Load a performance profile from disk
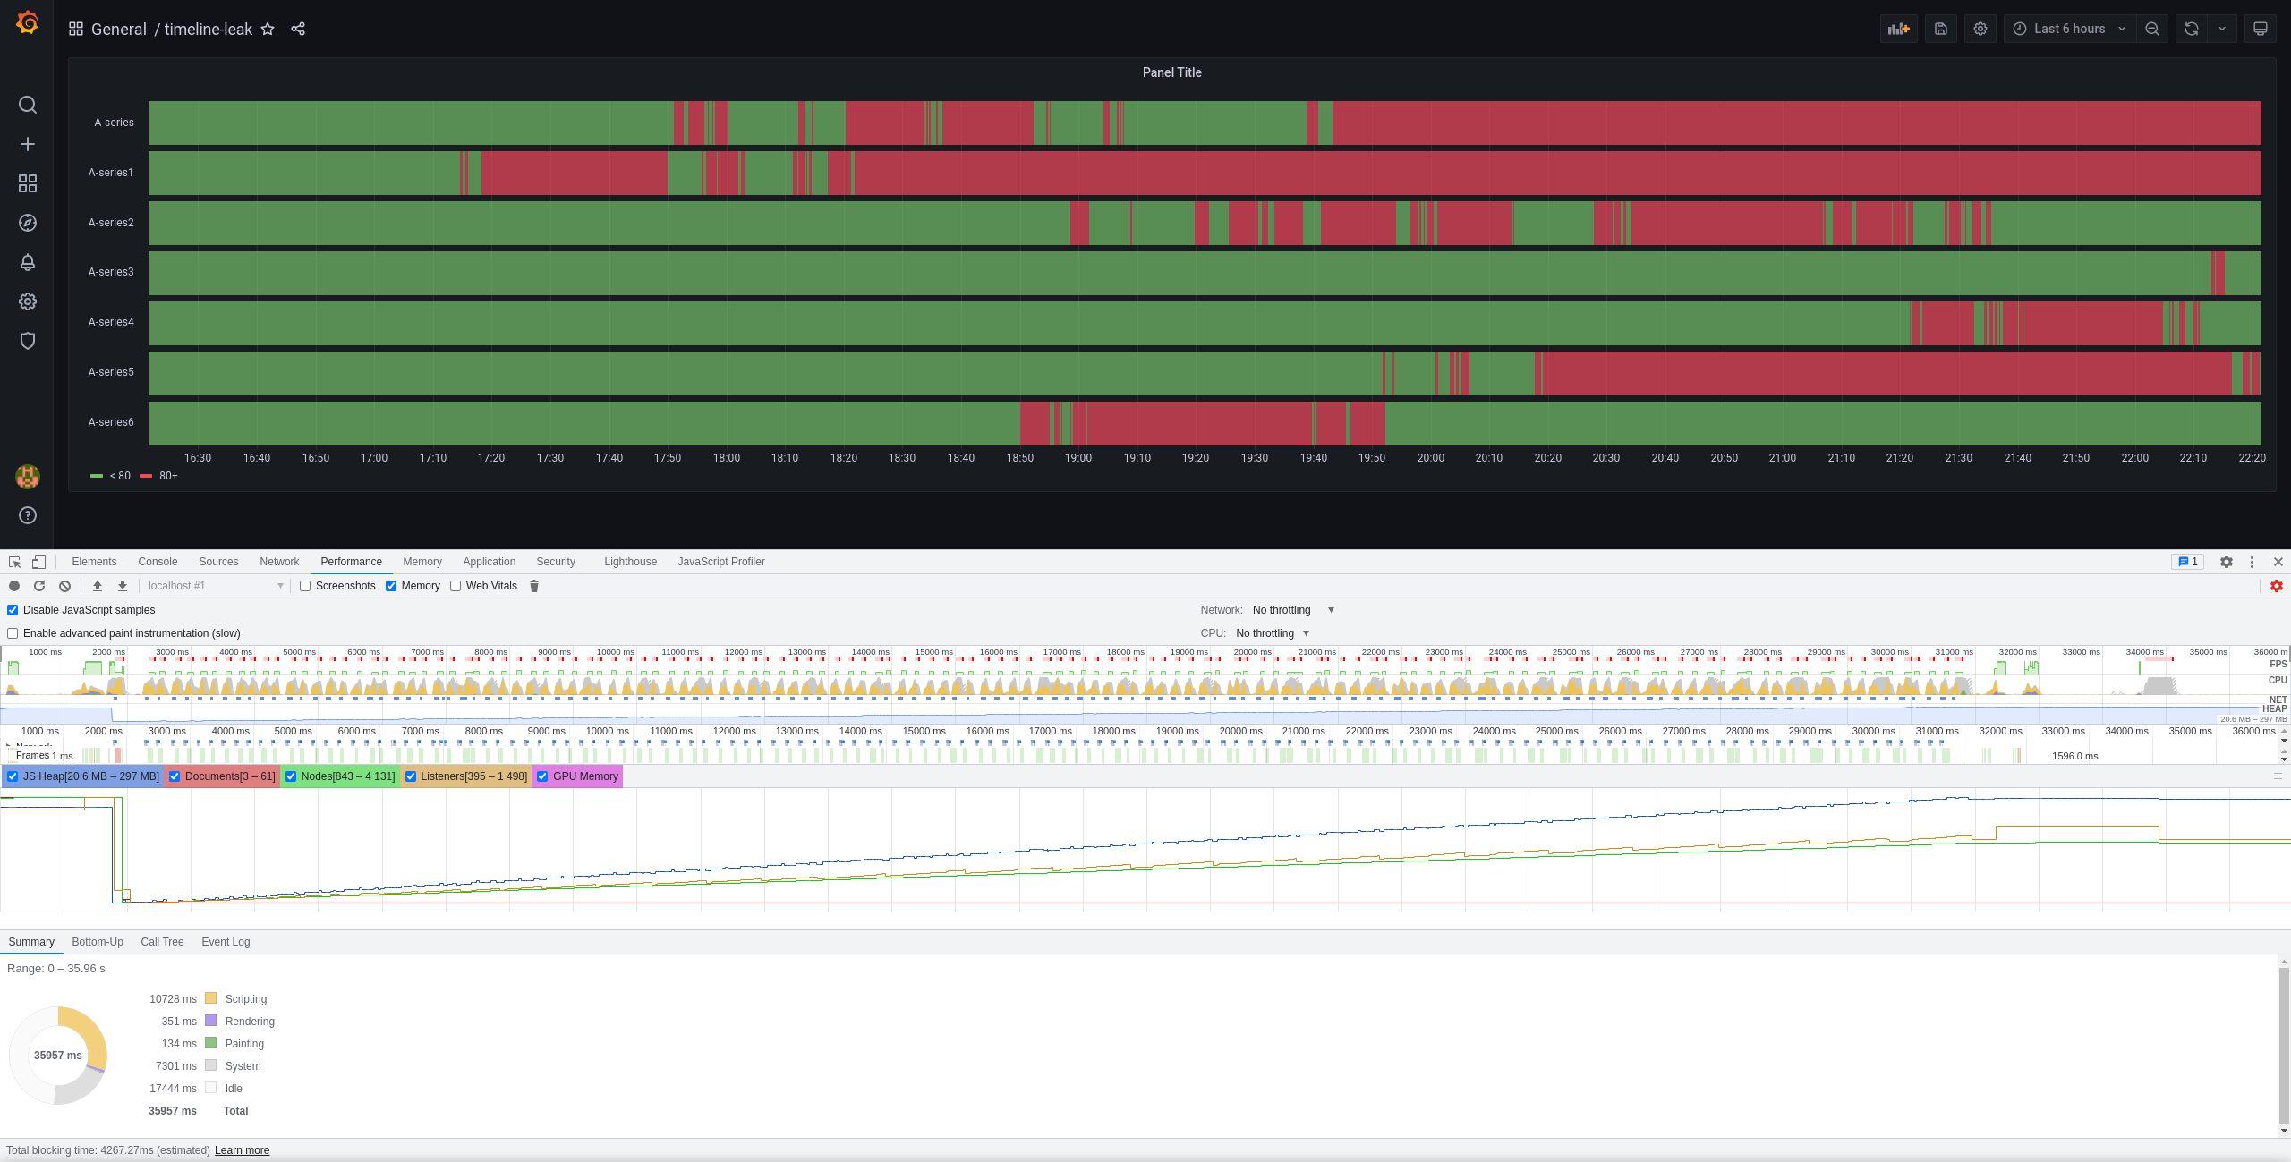This screenshot has width=2291, height=1162. (x=98, y=586)
